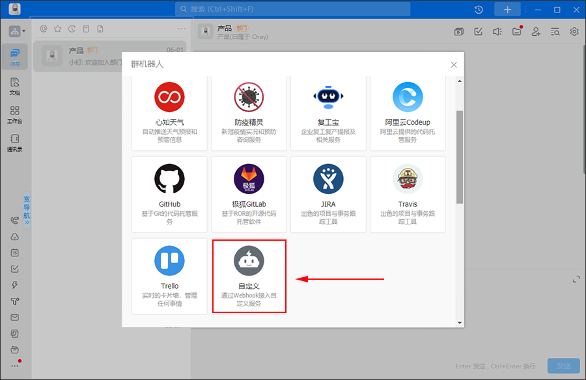Open the storage box icon in sidebar
The image size is (586, 380).
[14, 349]
